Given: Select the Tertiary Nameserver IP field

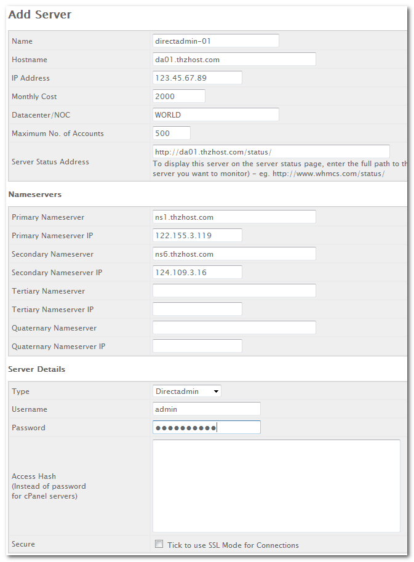Looking at the screenshot, I should tap(197, 309).
